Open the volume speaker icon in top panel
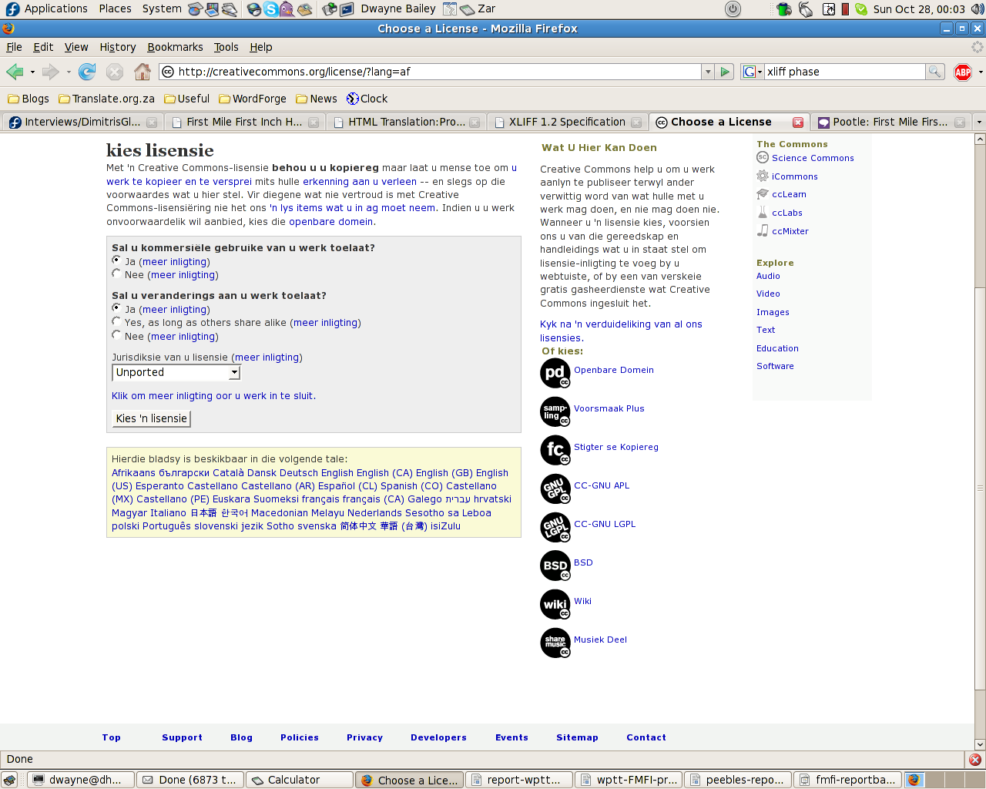The image size is (986, 789). click(x=978, y=9)
